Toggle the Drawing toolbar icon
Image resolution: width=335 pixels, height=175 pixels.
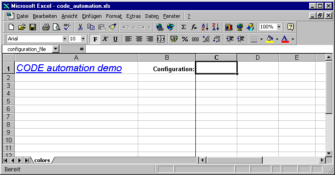point(250,27)
